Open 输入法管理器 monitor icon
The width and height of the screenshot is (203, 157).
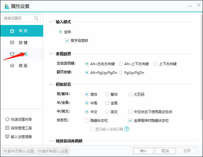(7, 137)
